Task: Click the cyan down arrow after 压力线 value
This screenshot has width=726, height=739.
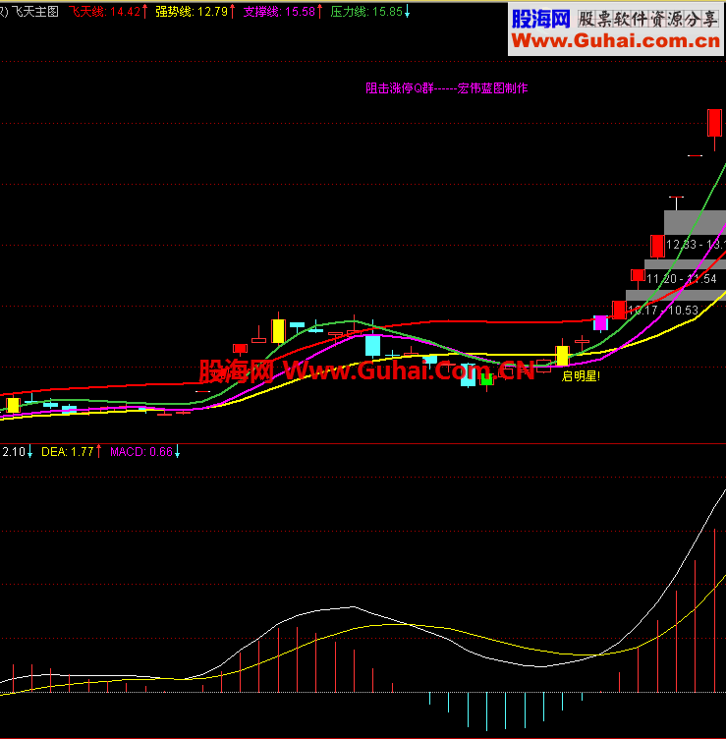Action: coord(407,12)
